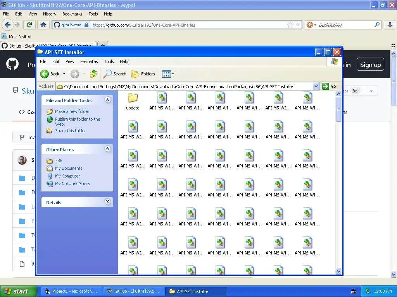Click scroll-up arrow of Explorer file list

tap(338, 94)
